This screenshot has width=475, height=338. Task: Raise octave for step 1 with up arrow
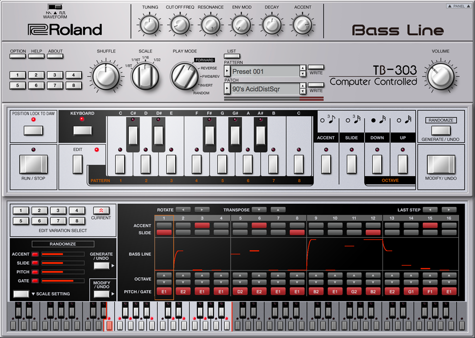tap(164, 275)
